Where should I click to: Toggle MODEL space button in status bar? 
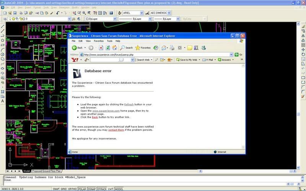coord(119,189)
